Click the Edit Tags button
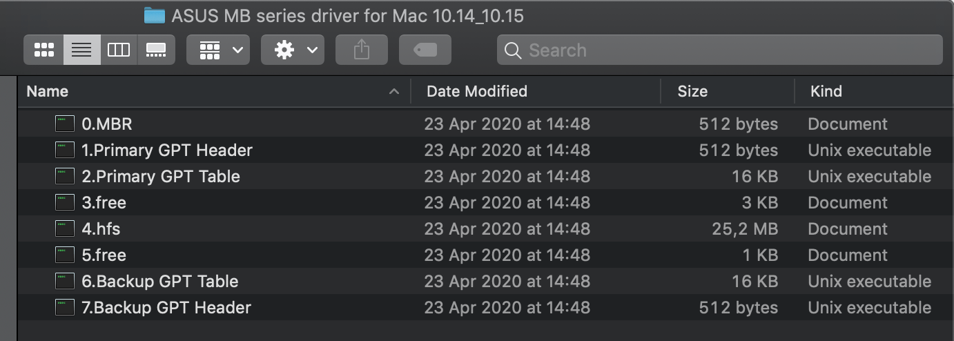Screen dimensions: 954x341 click(x=425, y=50)
